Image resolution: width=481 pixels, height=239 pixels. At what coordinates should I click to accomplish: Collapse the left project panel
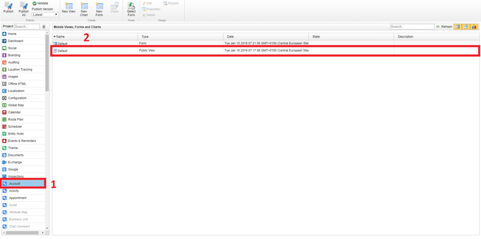click(x=44, y=26)
